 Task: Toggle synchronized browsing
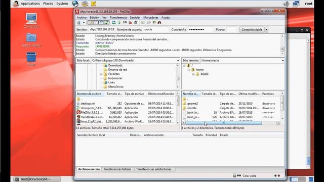tap(154, 23)
